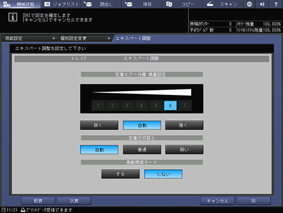The image size is (283, 213).
Task: Click the information icon in message area
Action: click(x=13, y=17)
